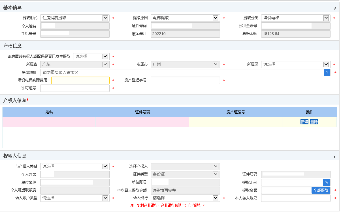Open the 与产权人关系 dropdown
Viewport: 341px width, 212px height.
[75, 166]
